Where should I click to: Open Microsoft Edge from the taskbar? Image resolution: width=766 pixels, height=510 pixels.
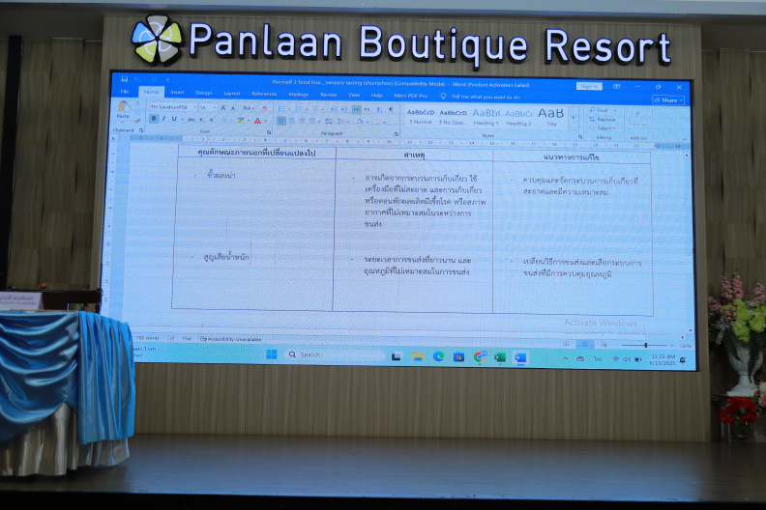pyautogui.click(x=438, y=356)
